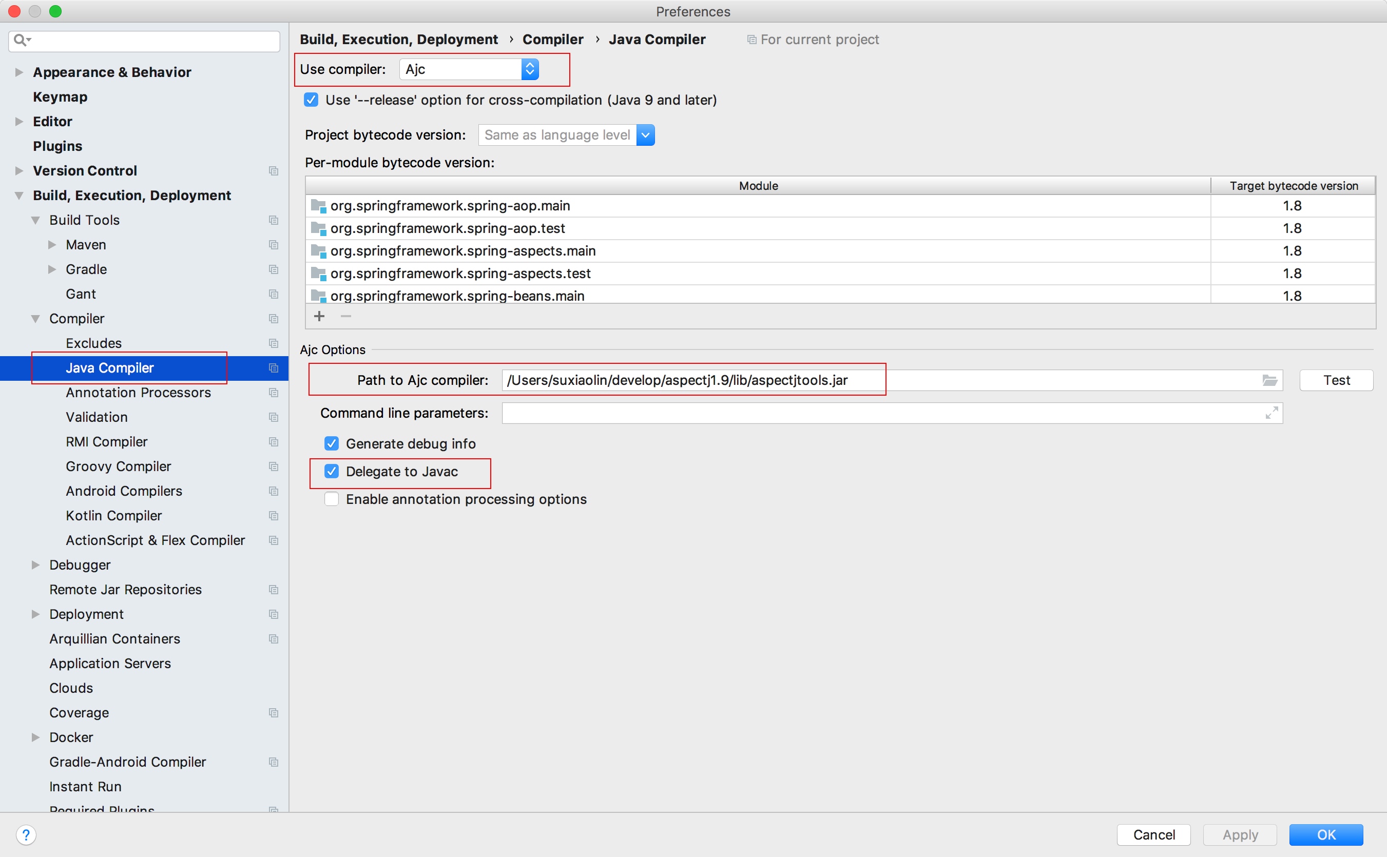Toggle the '--release' cross-compilation checkbox

point(311,100)
